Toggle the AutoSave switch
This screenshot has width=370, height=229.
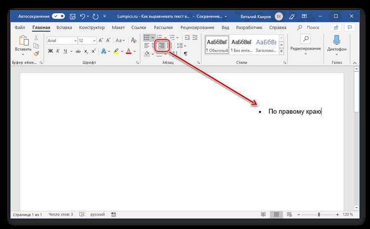58,16
